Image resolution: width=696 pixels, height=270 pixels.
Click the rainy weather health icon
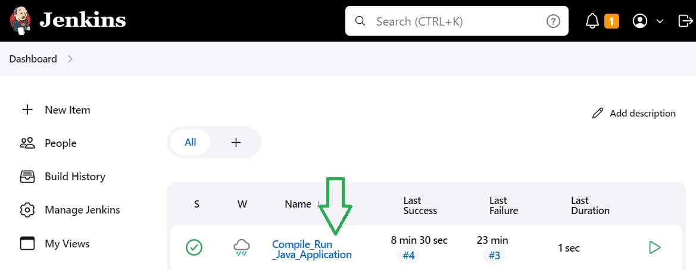point(242,247)
